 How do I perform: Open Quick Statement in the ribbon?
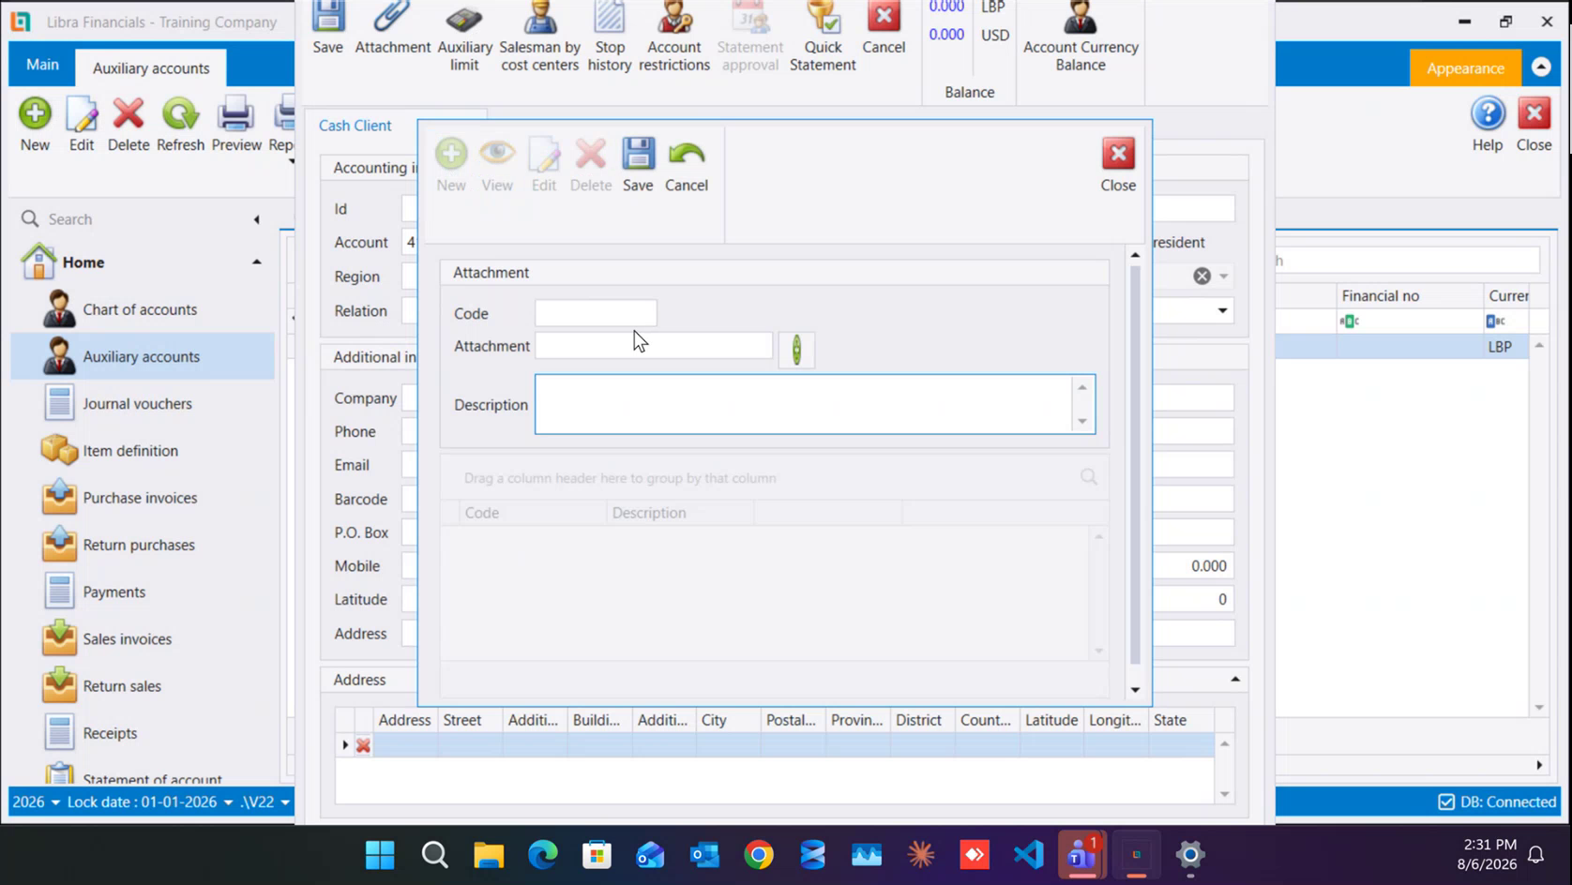tap(823, 37)
